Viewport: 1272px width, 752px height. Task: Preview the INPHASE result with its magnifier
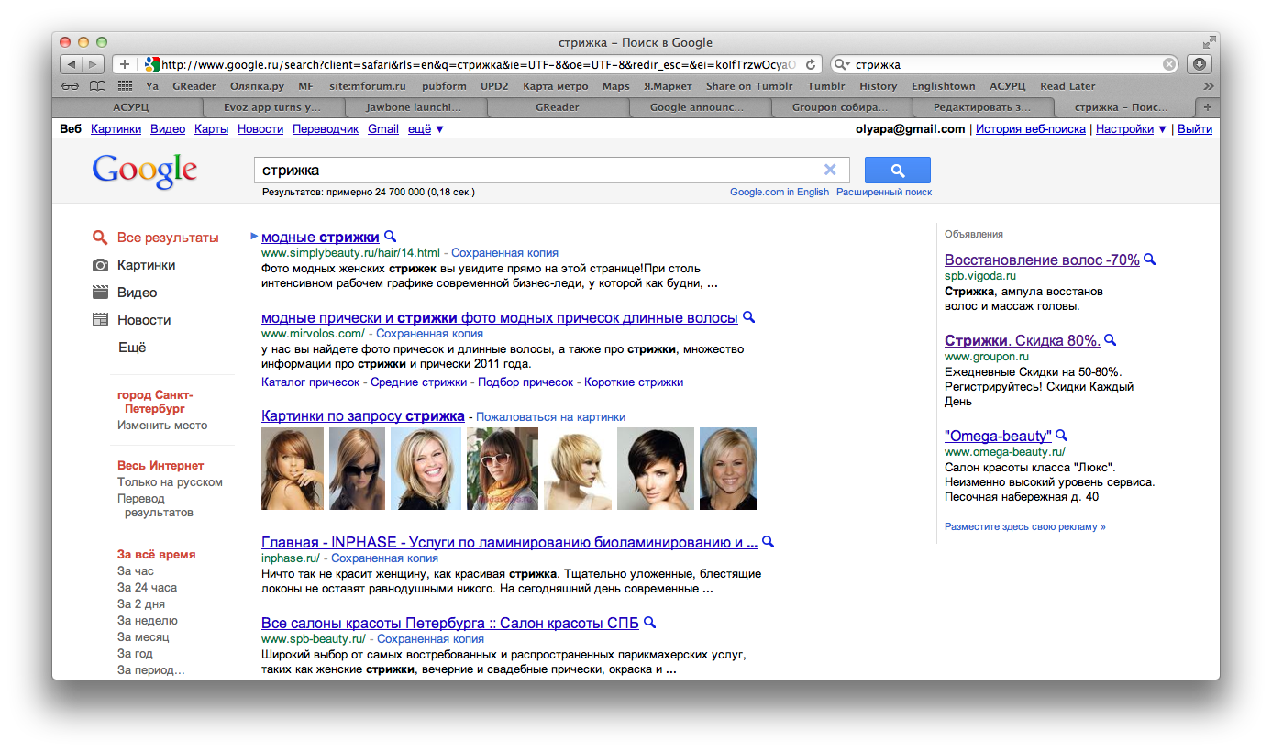tap(768, 542)
